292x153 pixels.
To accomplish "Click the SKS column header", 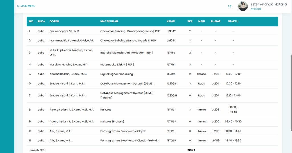I will coord(190,22).
